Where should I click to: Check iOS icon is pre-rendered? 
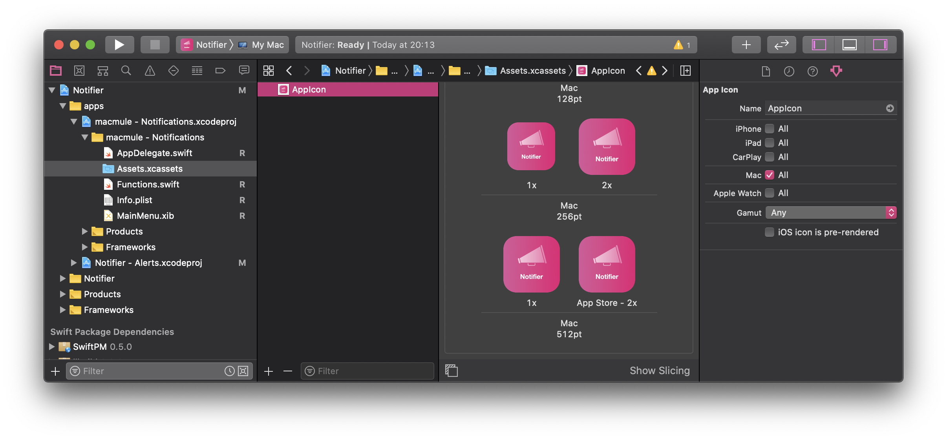coord(770,232)
